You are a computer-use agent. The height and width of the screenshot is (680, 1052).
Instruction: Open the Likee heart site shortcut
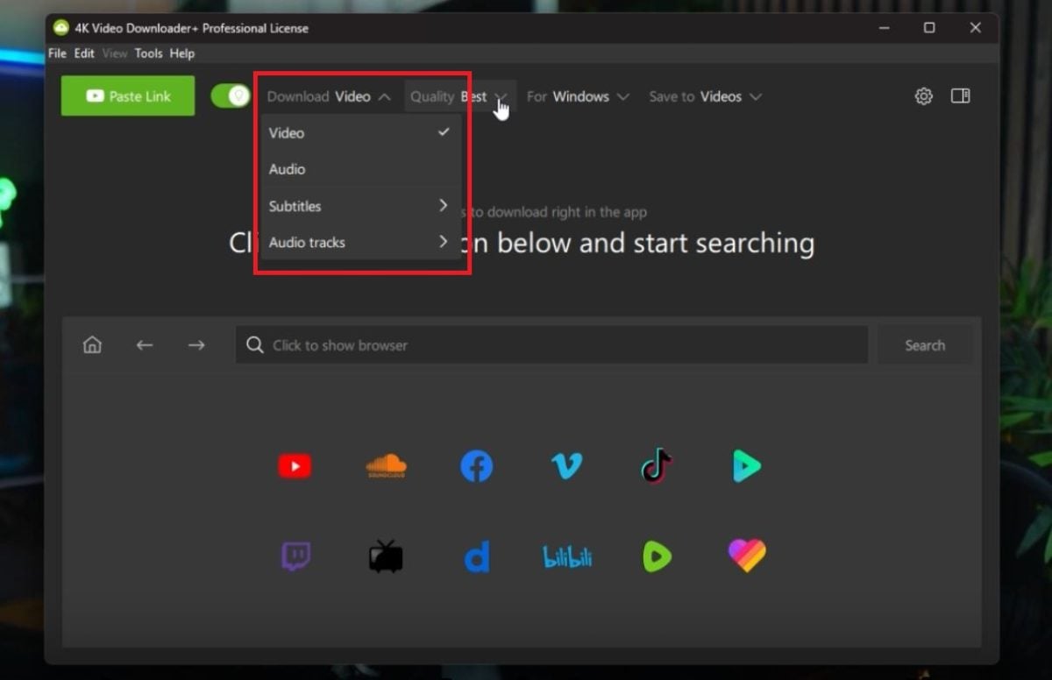pos(747,556)
